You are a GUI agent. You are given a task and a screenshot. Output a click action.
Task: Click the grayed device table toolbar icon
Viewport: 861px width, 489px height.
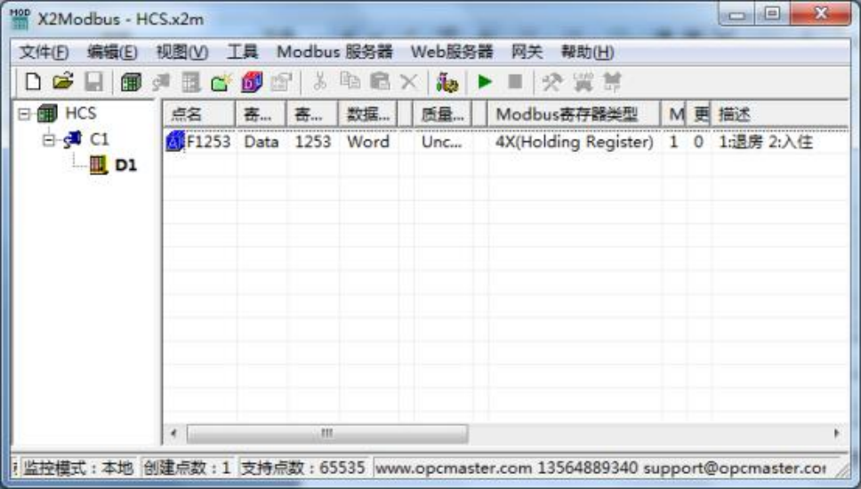click(x=191, y=83)
